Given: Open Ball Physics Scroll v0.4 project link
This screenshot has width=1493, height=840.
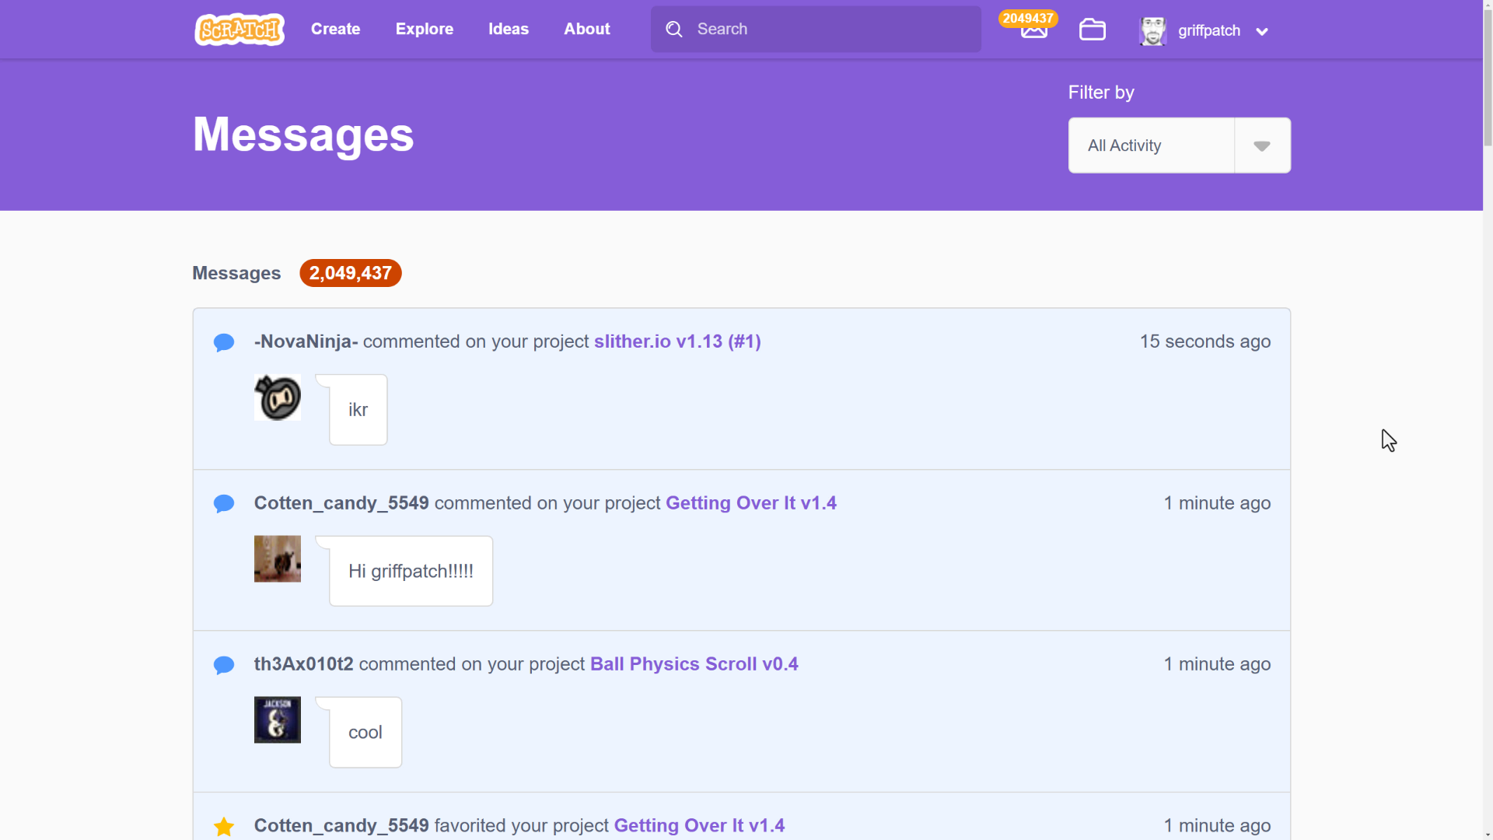Looking at the screenshot, I should [x=694, y=664].
